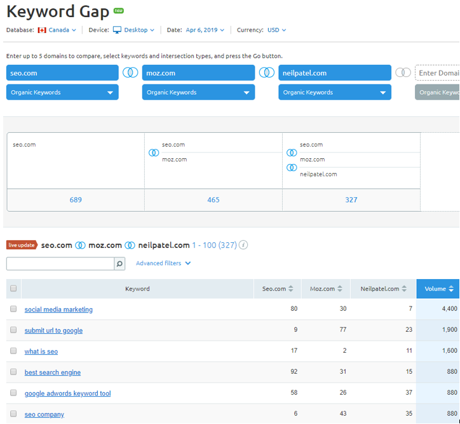Screen dimensions: 460x424
Task: Check the box for submit url to google
Action: tap(13, 330)
